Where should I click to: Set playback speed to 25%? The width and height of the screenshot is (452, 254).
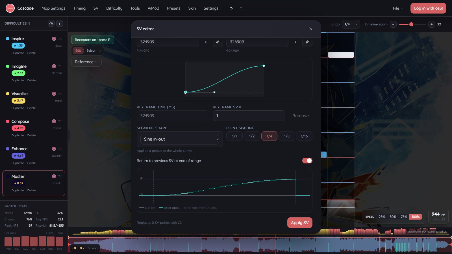[x=382, y=217]
